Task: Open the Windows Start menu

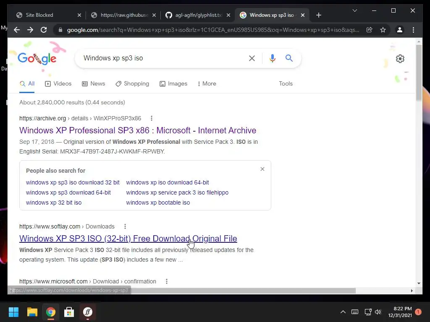Action: pos(13,312)
